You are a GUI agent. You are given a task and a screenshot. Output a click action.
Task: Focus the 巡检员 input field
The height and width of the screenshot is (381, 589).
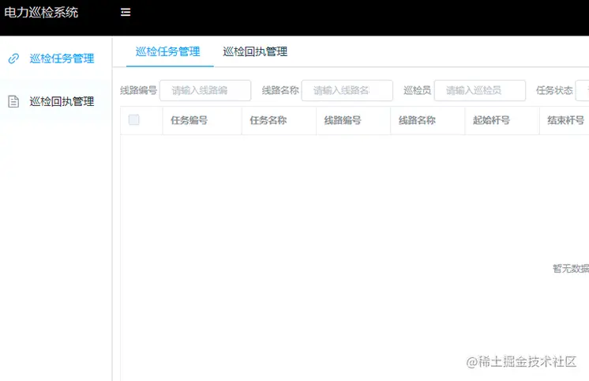pos(480,90)
